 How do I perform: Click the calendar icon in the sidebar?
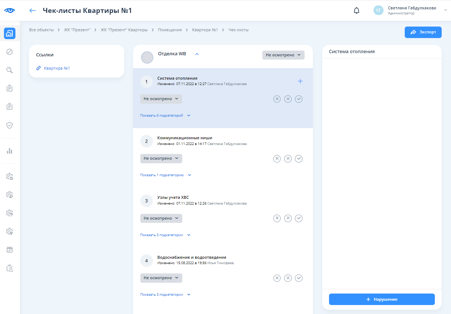click(10, 249)
